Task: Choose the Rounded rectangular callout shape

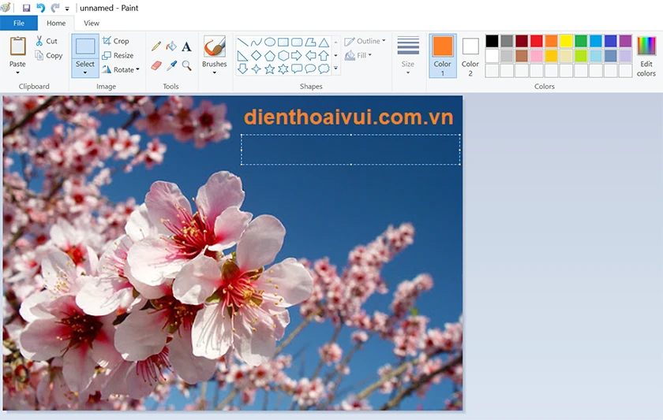Action: click(297, 69)
